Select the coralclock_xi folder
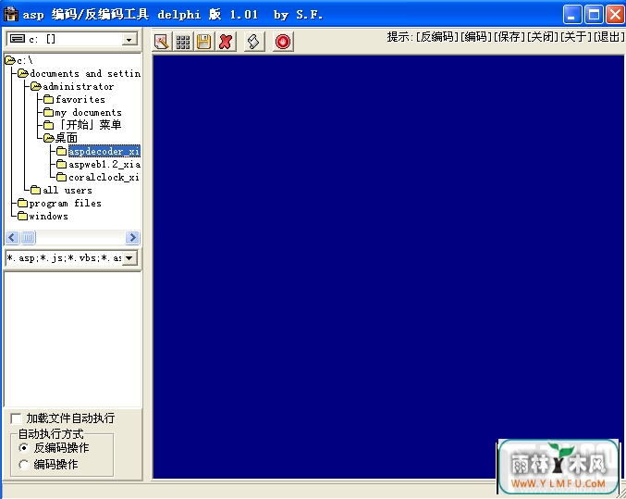 coord(98,177)
